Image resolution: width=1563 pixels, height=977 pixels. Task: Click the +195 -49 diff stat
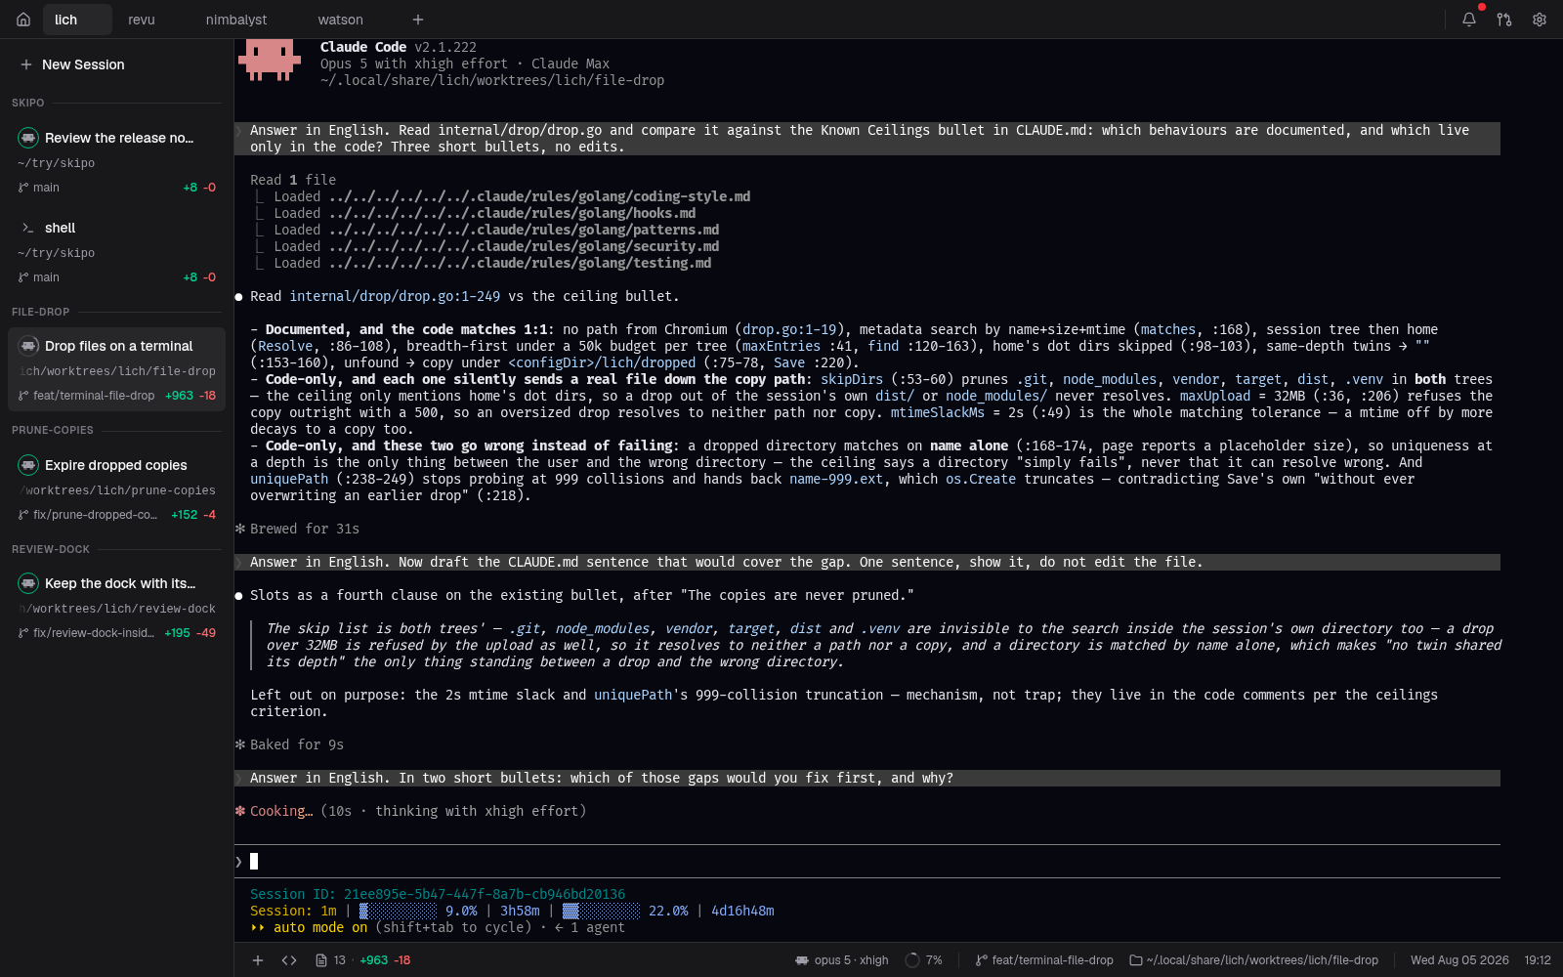[x=190, y=633]
